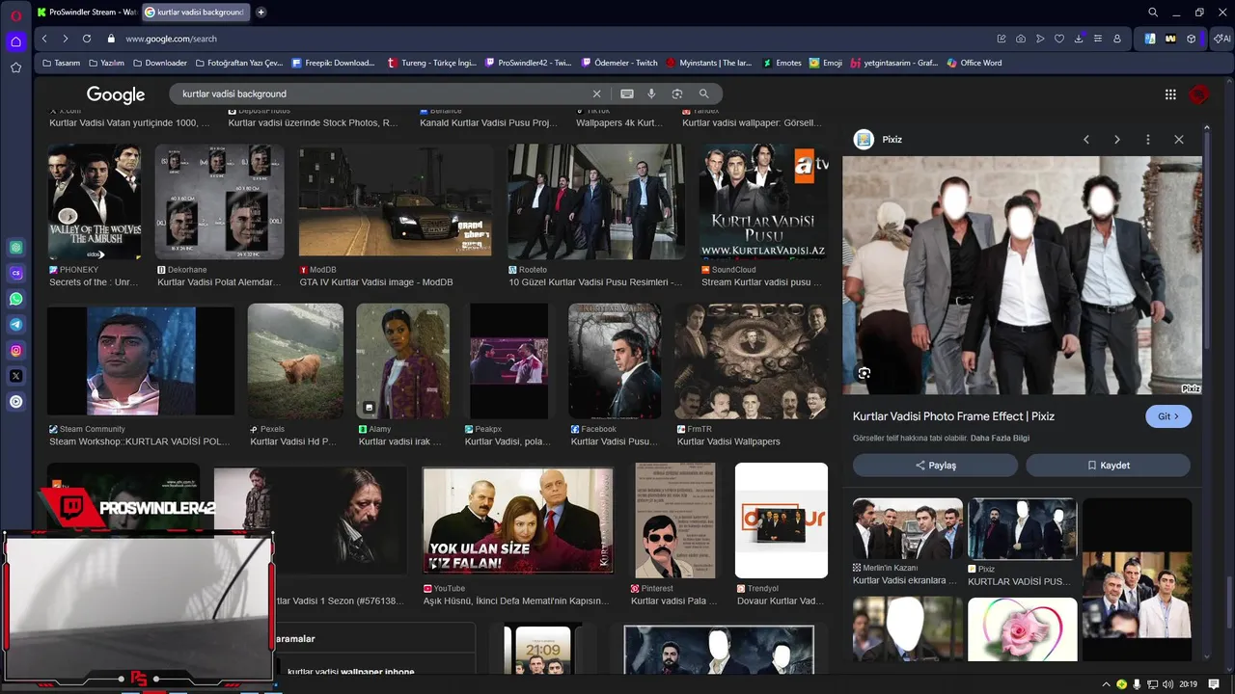Open the player icon in sidebar

[x=15, y=402]
